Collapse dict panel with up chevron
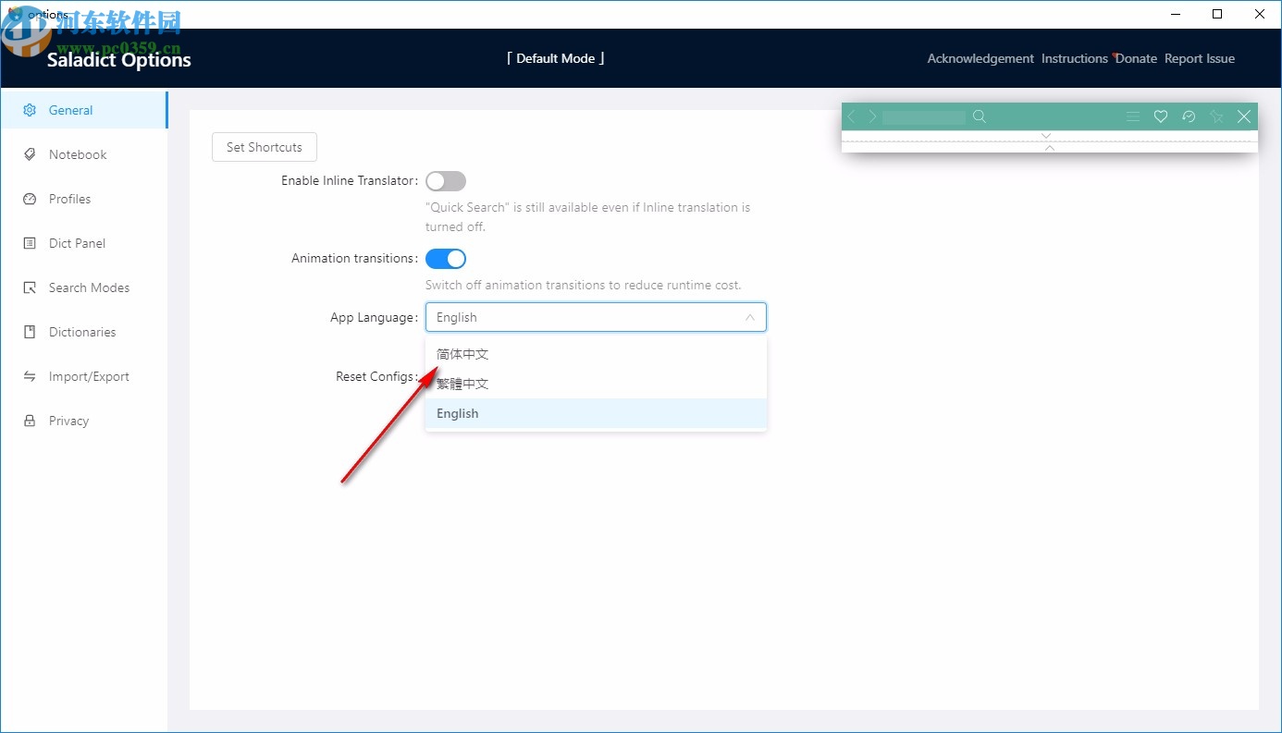Screen dimensions: 1282x733 pyautogui.click(x=1050, y=148)
